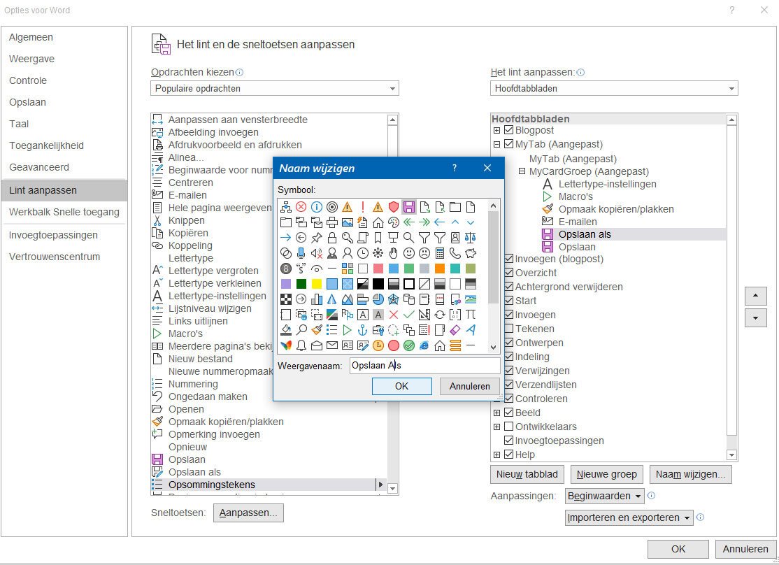Uncheck Achtergrond verwijderen checkbox
The width and height of the screenshot is (779, 565).
pyautogui.click(x=509, y=286)
